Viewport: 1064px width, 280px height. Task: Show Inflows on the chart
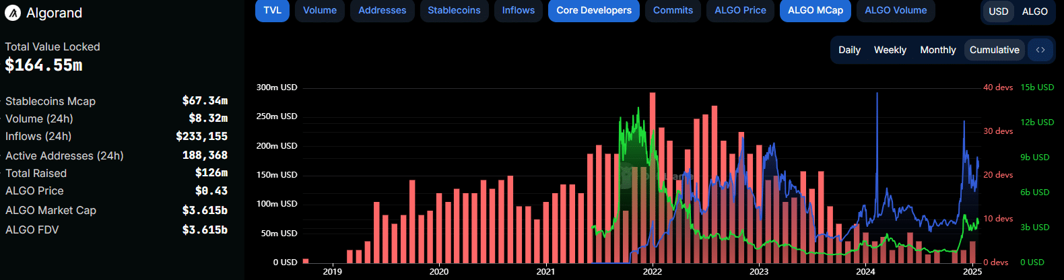click(x=518, y=11)
